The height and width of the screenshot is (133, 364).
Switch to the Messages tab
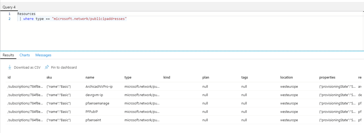pos(43,55)
